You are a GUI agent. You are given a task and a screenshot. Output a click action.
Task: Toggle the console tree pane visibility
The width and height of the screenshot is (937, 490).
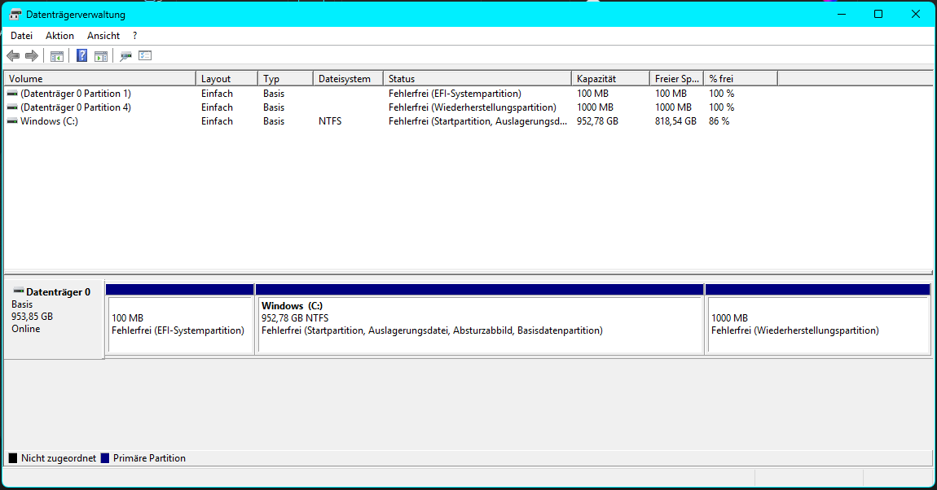coord(56,55)
